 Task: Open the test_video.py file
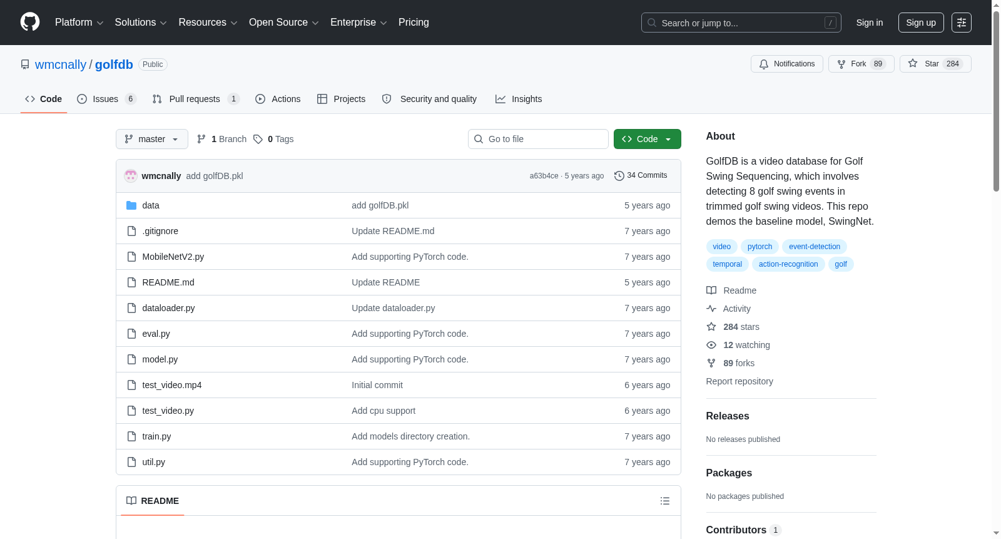168,411
